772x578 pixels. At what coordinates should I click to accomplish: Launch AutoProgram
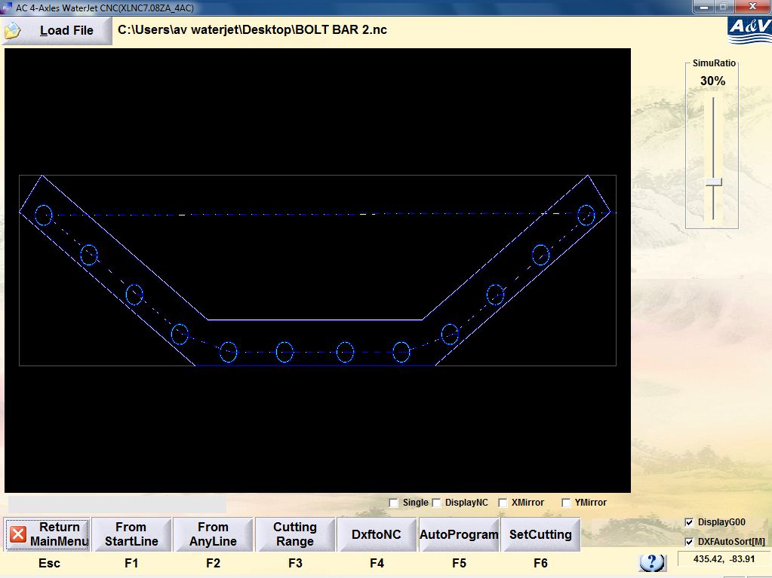click(459, 534)
